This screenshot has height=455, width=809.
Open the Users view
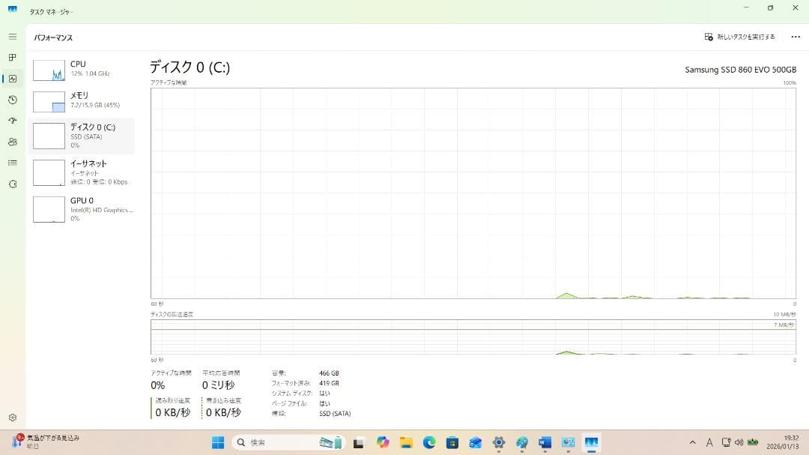tap(12, 141)
